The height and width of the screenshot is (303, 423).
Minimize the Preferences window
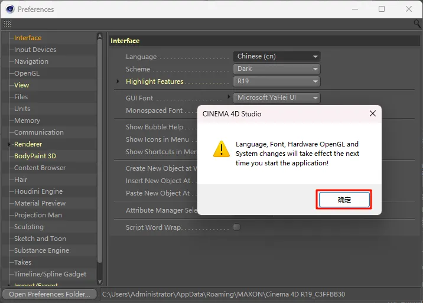(x=355, y=9)
